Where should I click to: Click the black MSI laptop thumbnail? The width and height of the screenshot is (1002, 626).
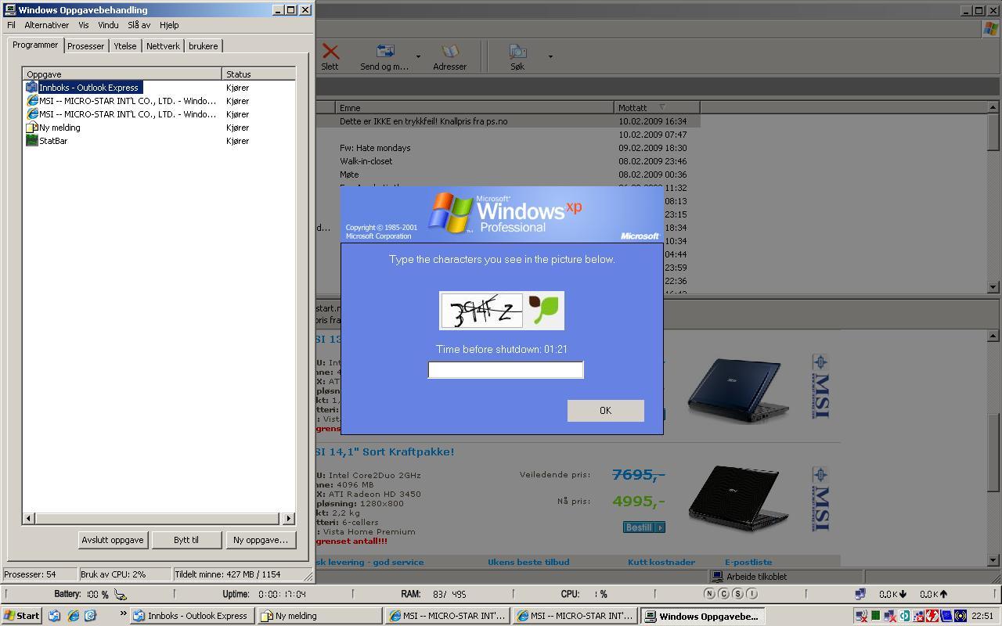(x=737, y=498)
